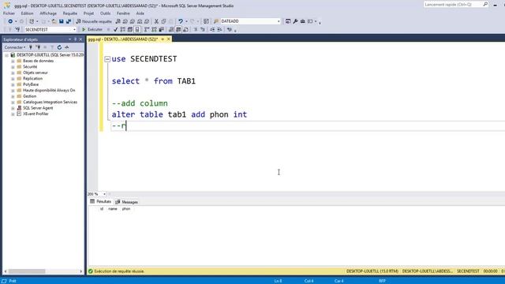Screen dimensions: 505x284
Task: Open the Edition menu
Action: click(x=27, y=13)
